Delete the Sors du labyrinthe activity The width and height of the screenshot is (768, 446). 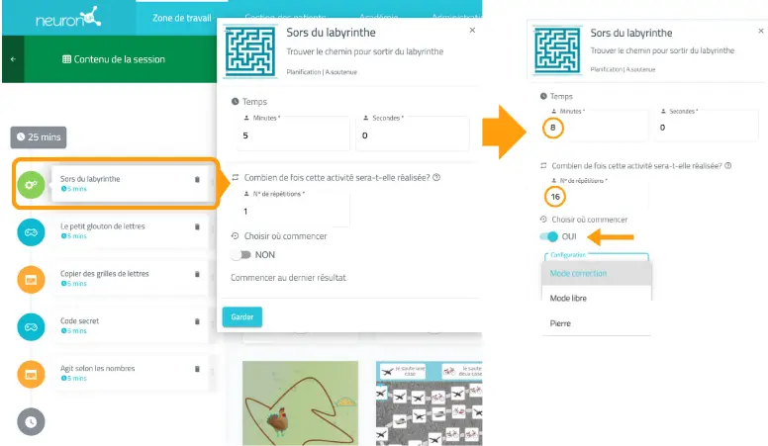pyautogui.click(x=197, y=180)
